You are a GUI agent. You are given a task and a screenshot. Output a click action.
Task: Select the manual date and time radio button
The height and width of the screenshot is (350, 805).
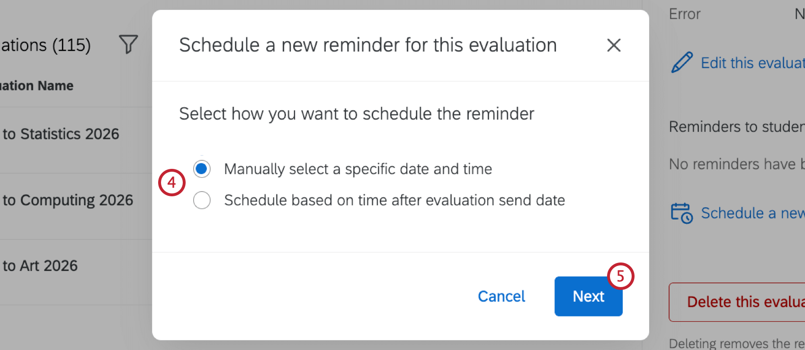(x=202, y=169)
